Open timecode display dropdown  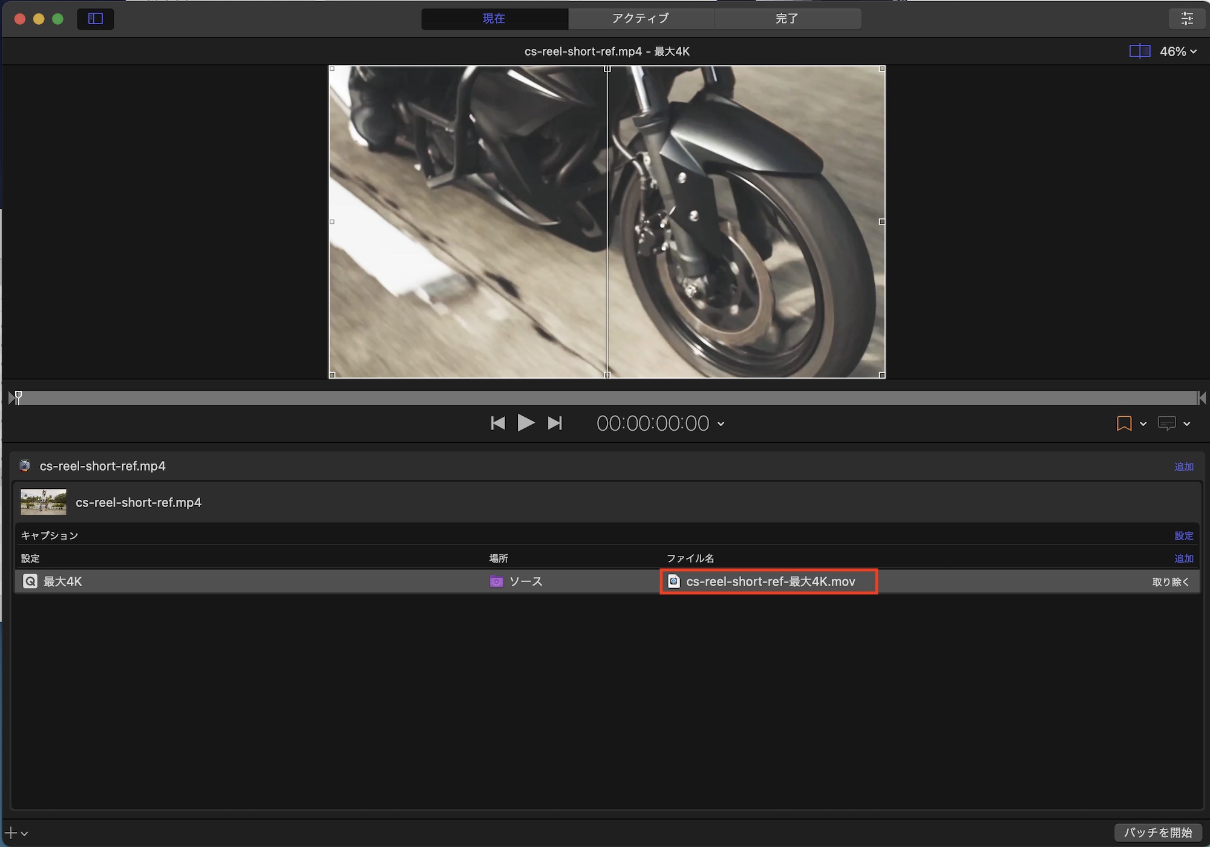721,424
